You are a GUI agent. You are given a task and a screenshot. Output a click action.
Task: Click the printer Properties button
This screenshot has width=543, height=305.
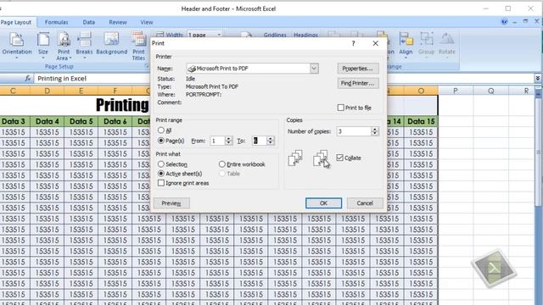(x=358, y=69)
